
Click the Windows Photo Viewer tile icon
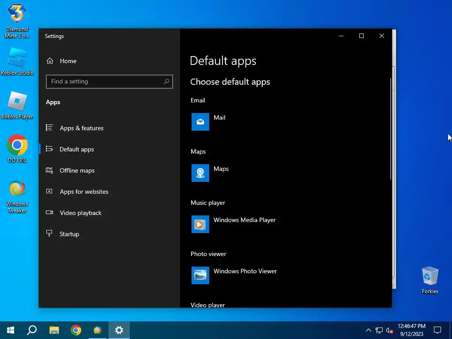200,275
